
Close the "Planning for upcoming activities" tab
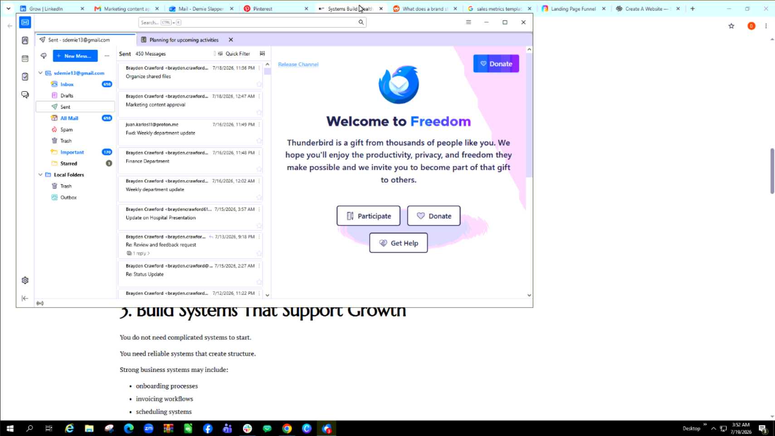click(x=231, y=40)
